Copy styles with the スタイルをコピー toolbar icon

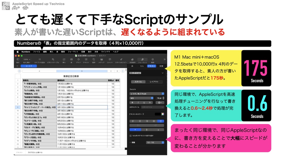click(121, 60)
